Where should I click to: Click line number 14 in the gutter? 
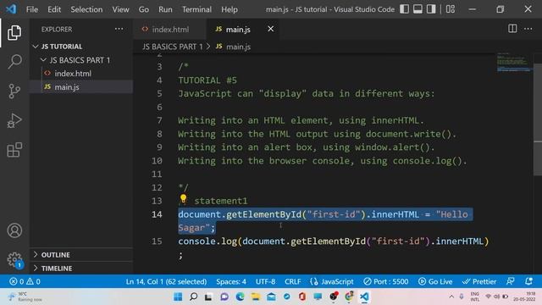[x=157, y=214]
